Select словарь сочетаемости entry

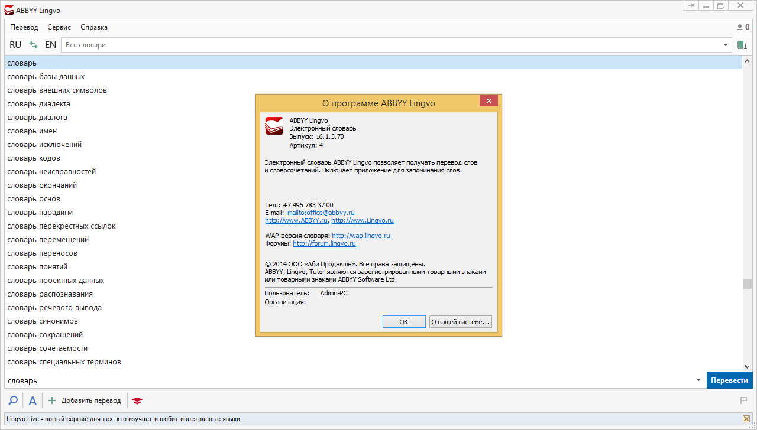tap(373, 348)
